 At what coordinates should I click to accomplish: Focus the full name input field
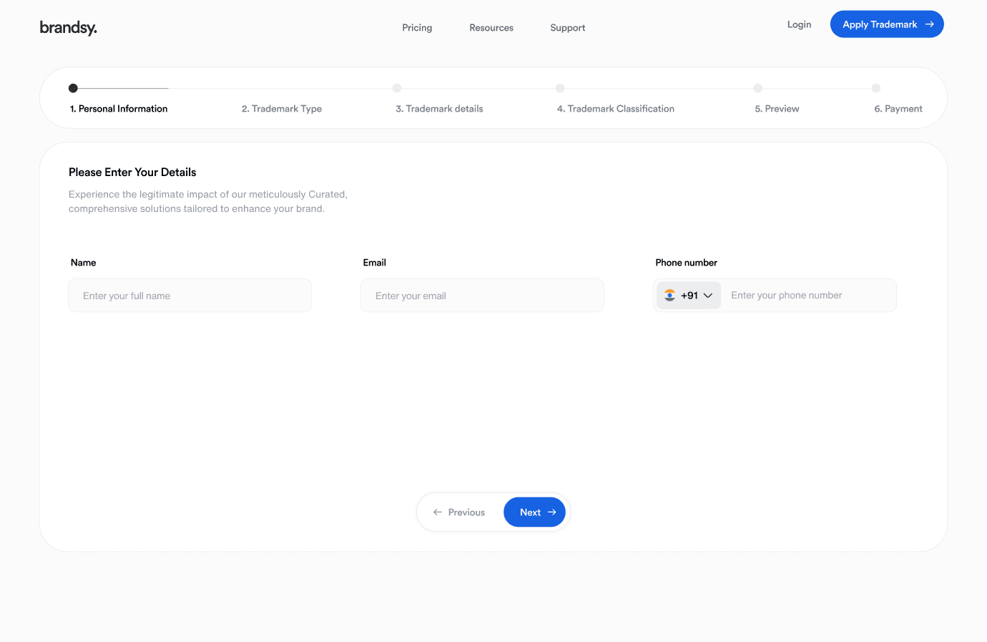coord(190,296)
